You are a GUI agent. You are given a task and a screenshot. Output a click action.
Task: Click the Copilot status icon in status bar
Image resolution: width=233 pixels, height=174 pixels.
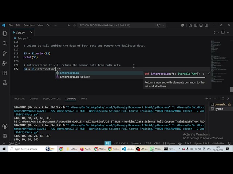180,143
